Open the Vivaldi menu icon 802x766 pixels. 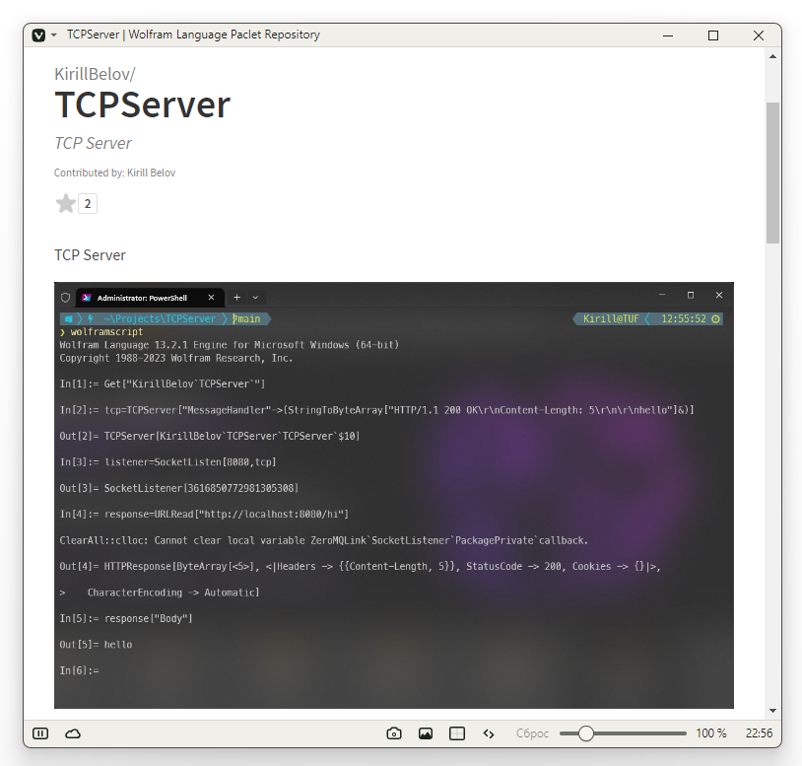coord(38,35)
